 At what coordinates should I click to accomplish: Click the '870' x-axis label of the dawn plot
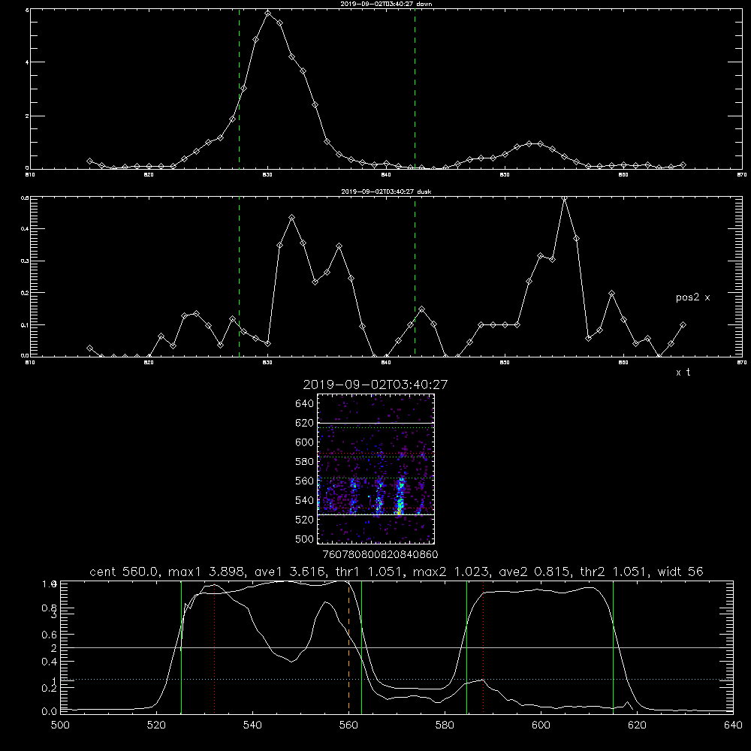click(x=742, y=175)
